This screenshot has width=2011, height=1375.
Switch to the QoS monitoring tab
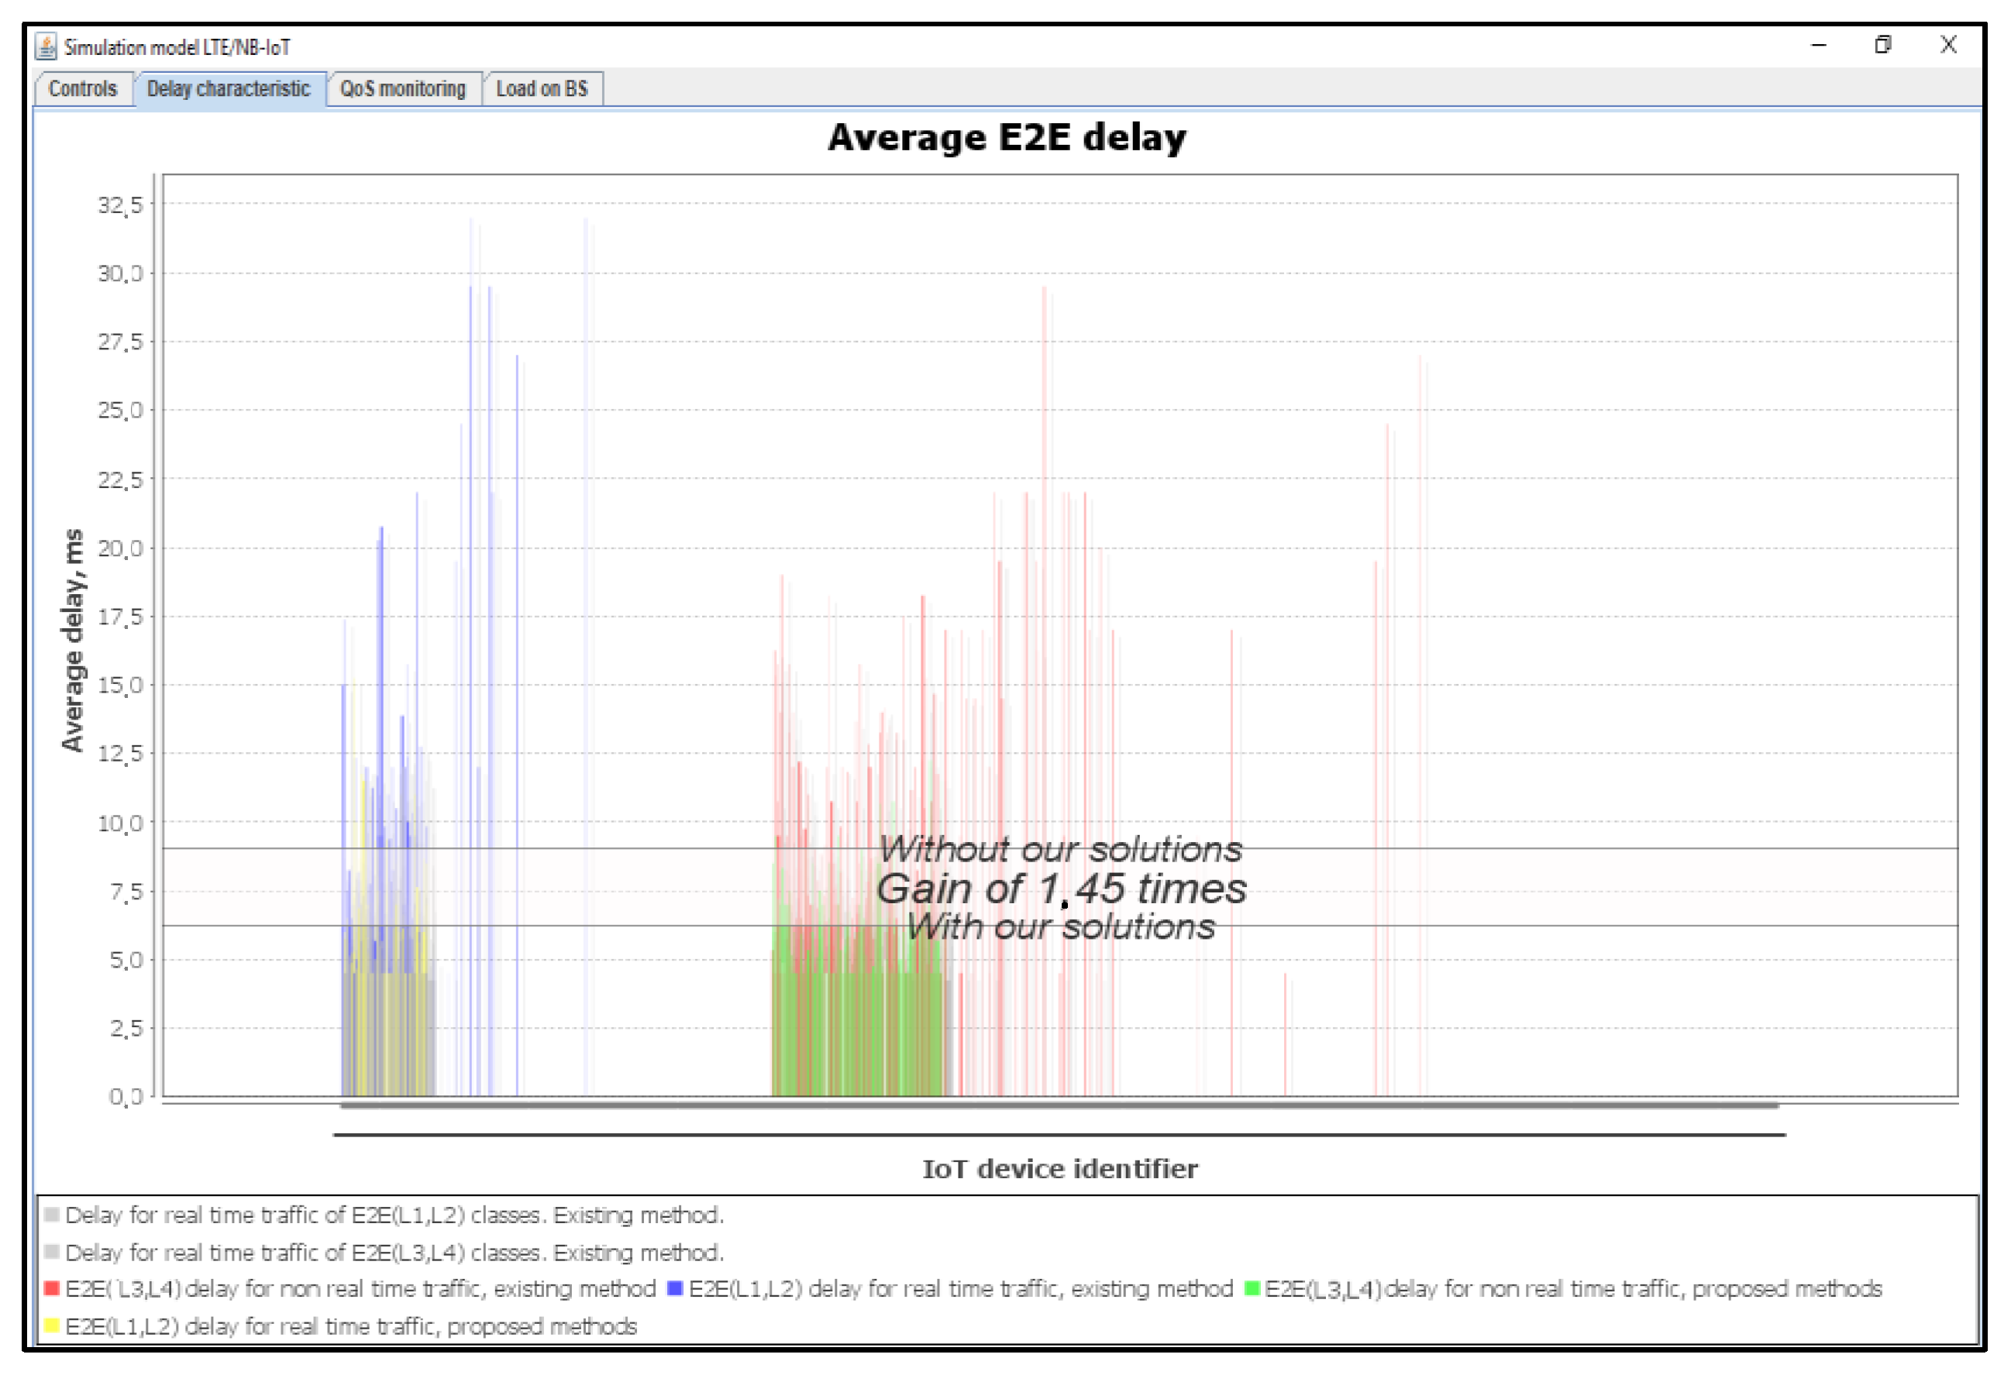[402, 89]
